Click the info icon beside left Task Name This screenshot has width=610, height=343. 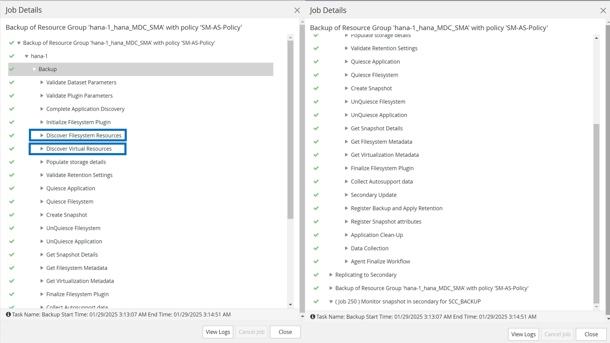(x=8, y=314)
